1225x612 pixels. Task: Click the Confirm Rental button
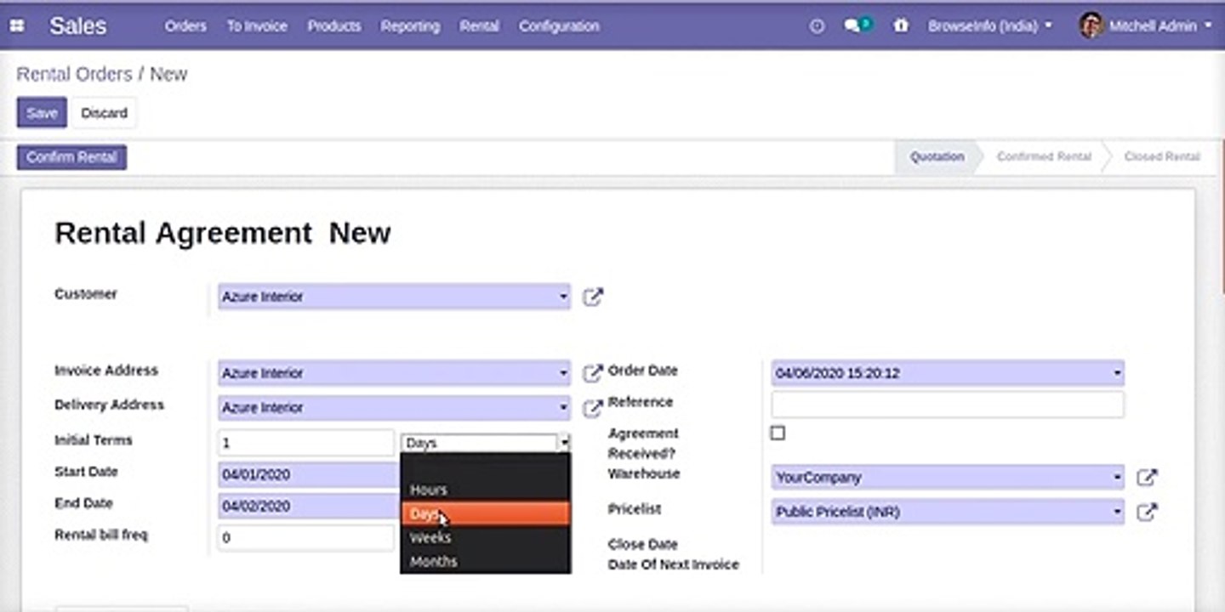pyautogui.click(x=71, y=157)
